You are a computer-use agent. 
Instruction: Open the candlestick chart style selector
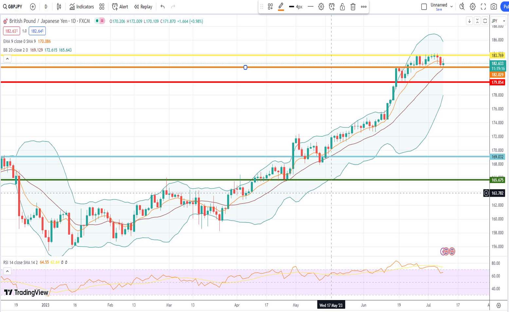59,7
